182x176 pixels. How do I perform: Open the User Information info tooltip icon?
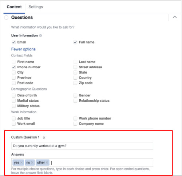tap(40, 35)
